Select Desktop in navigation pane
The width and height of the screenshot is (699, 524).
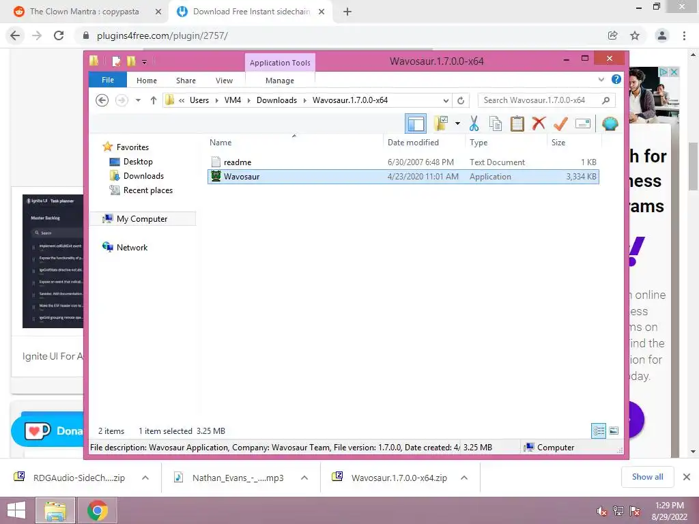[x=138, y=162]
